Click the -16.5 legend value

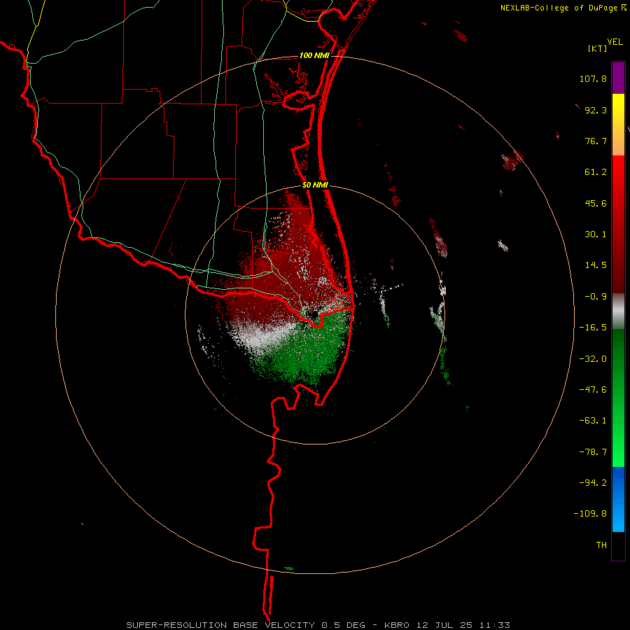coord(593,328)
